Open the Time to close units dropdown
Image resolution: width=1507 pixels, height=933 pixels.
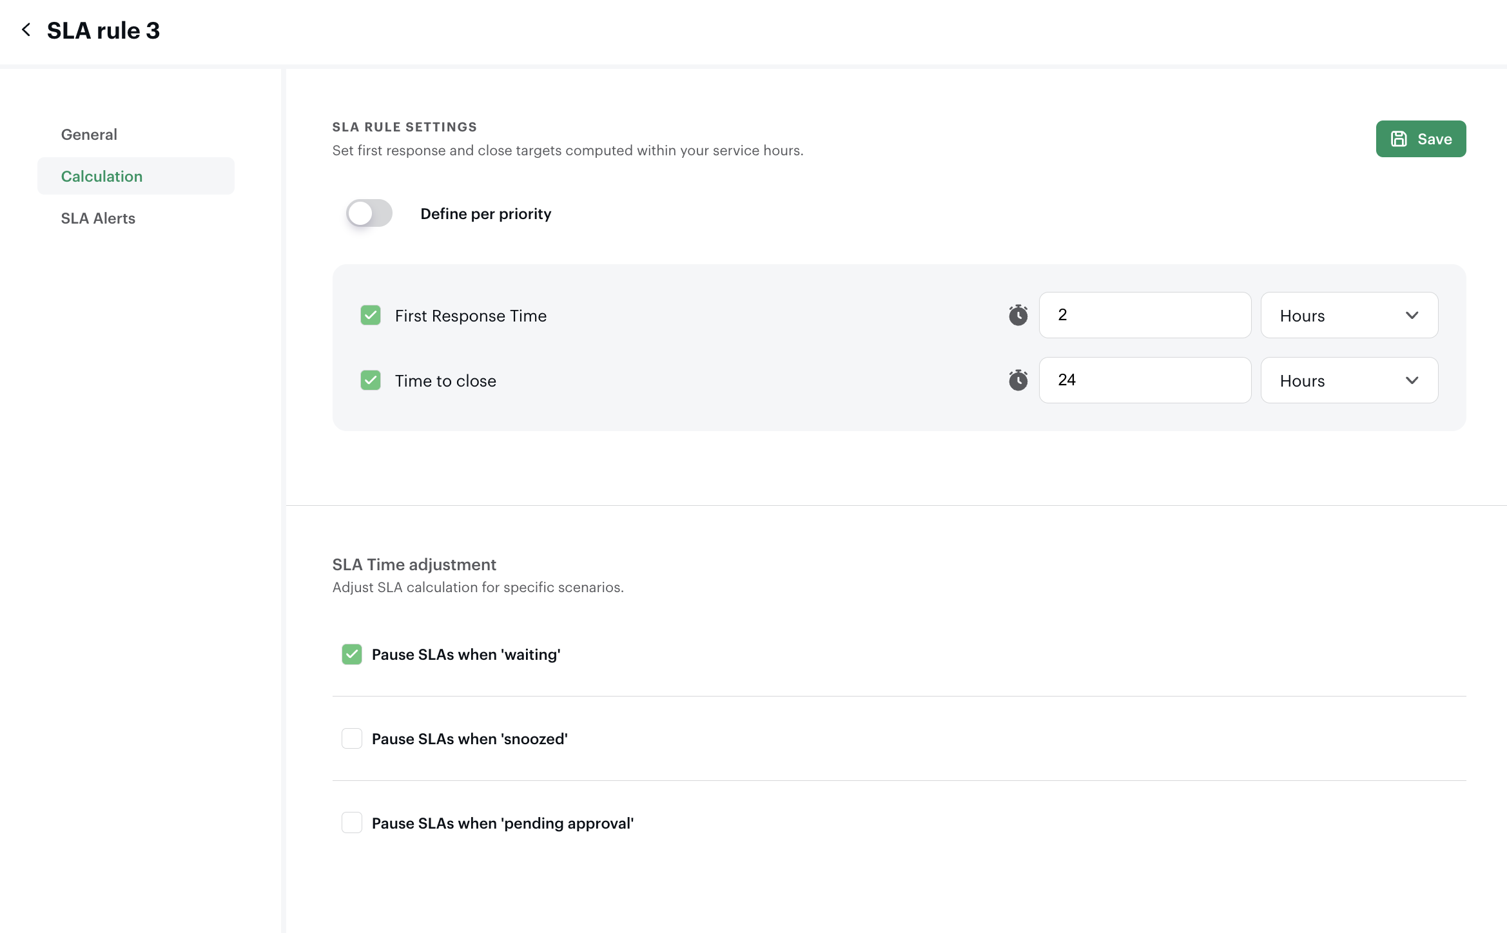click(x=1348, y=380)
